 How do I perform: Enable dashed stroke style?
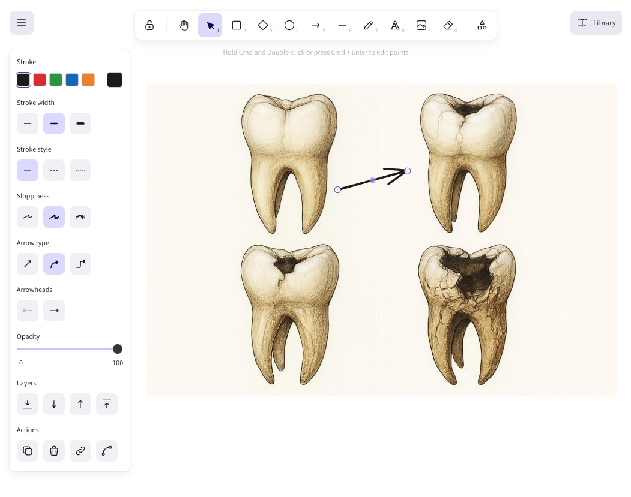[x=54, y=170]
